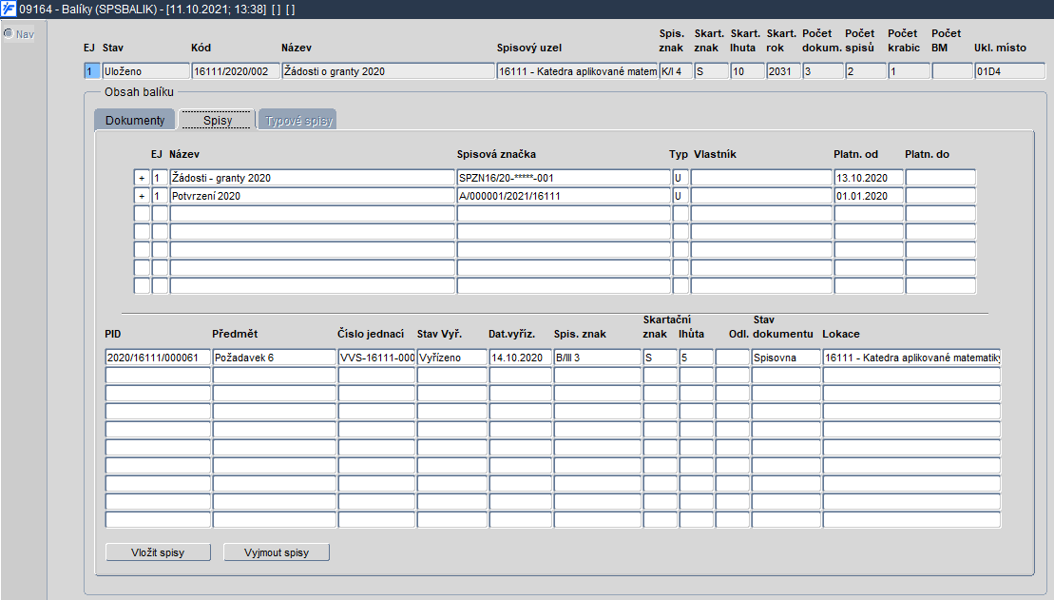Select the name cell Žádosti - granty 2020
The image size is (1054, 600).
pyautogui.click(x=312, y=178)
